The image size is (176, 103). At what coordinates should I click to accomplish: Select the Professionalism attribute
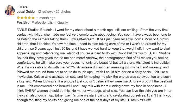[x=43, y=23]
